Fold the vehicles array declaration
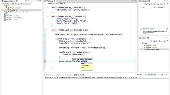 (47, 8)
